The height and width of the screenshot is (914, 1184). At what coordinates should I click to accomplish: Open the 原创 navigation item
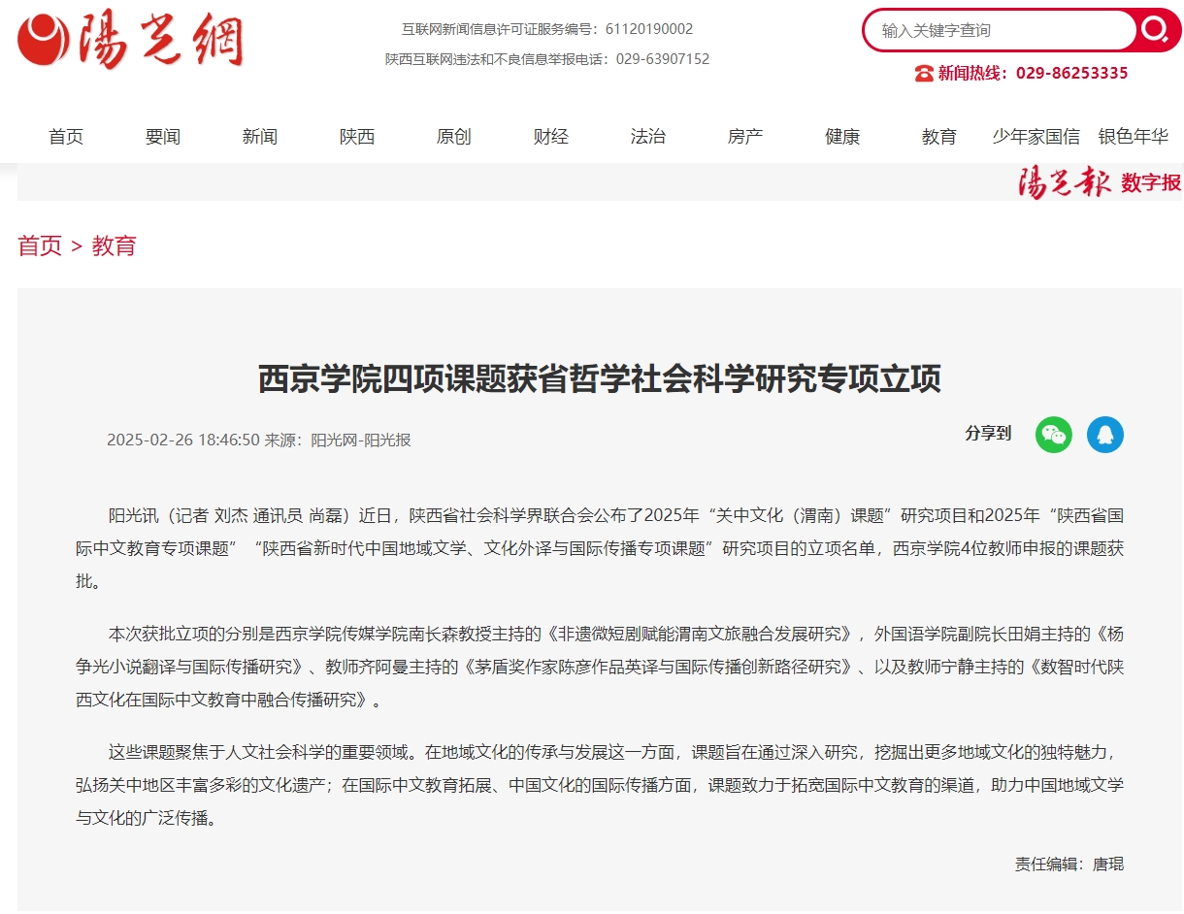[454, 137]
